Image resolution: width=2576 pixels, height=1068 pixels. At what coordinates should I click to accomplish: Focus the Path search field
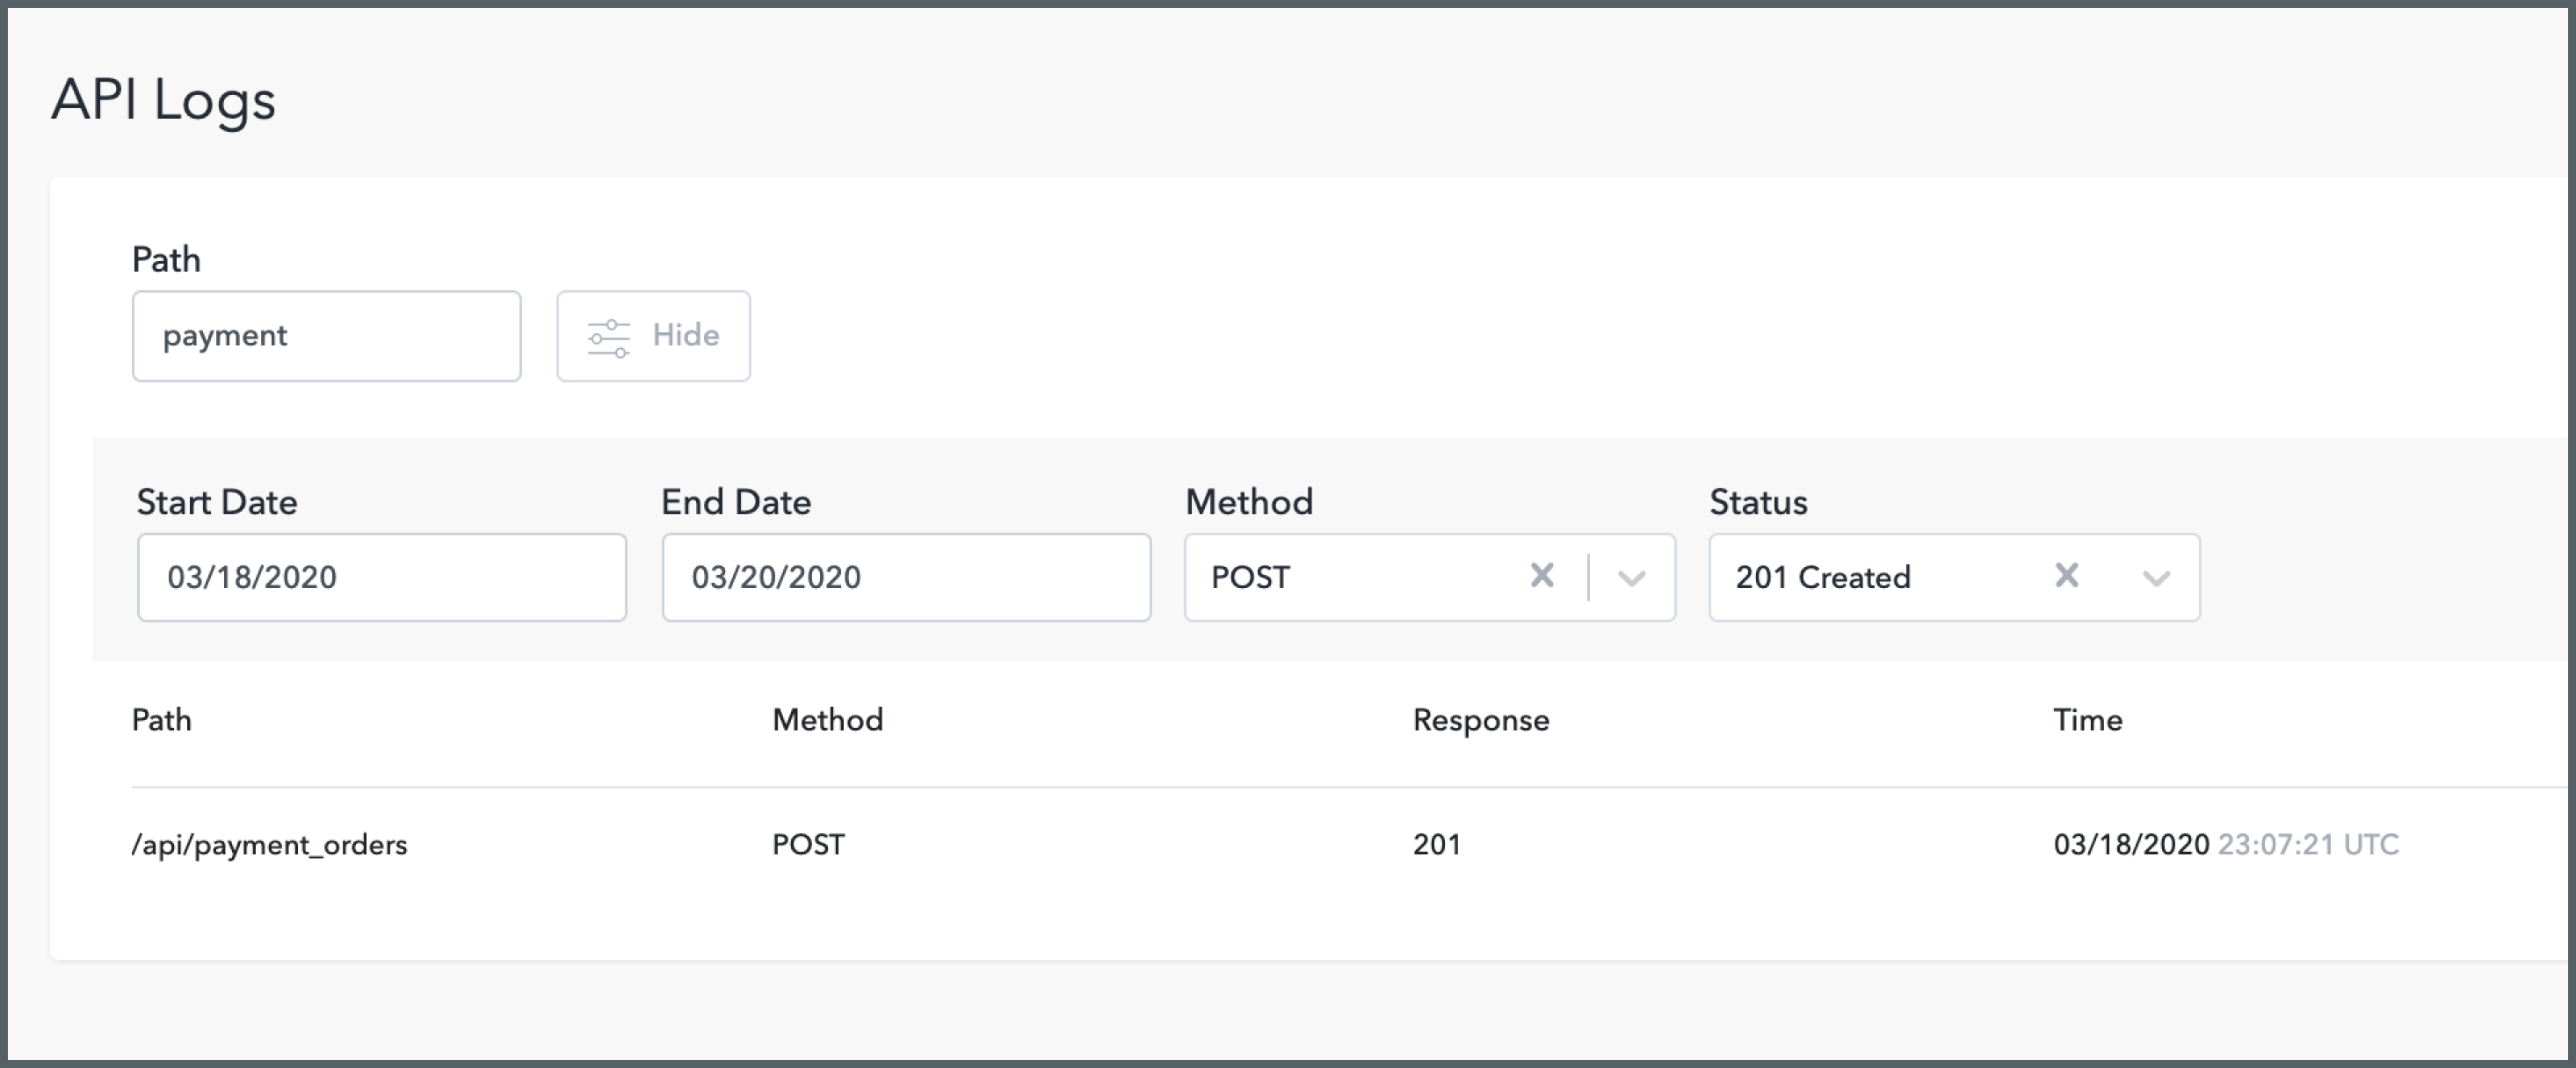point(326,336)
